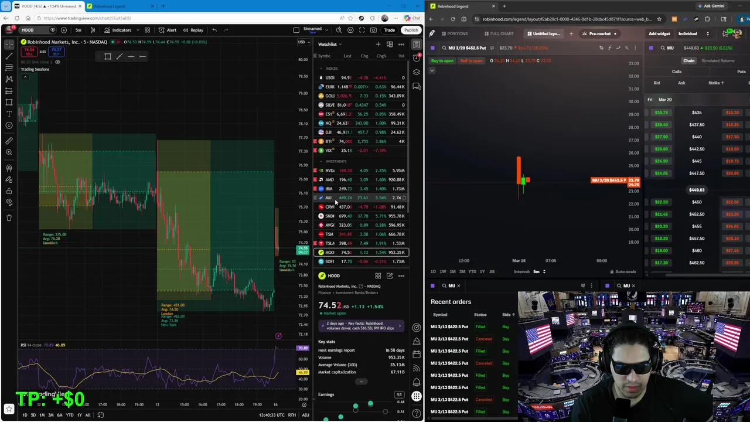
Task: Click the Publish button
Action: (411, 30)
